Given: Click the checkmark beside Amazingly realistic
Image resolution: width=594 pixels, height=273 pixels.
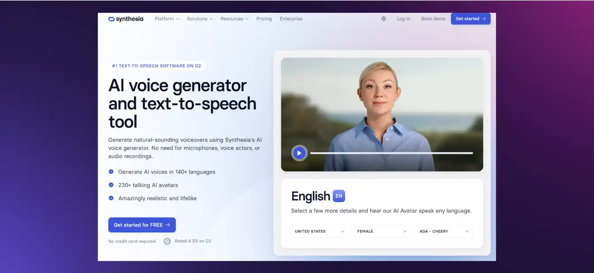Looking at the screenshot, I should pyautogui.click(x=111, y=198).
